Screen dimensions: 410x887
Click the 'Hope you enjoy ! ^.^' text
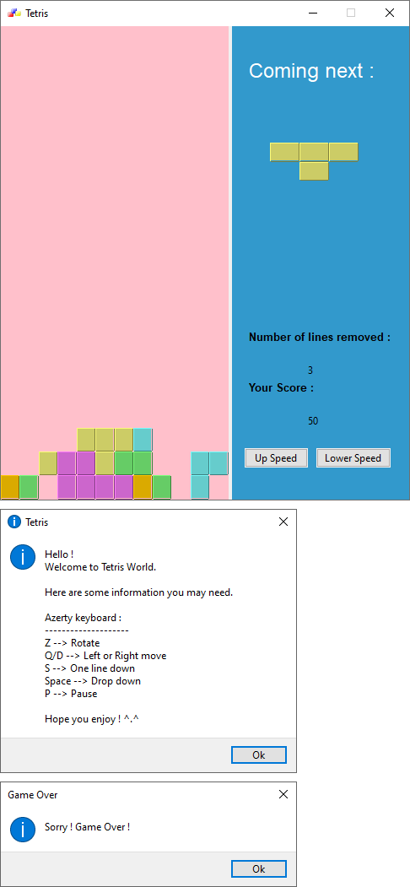click(x=92, y=719)
